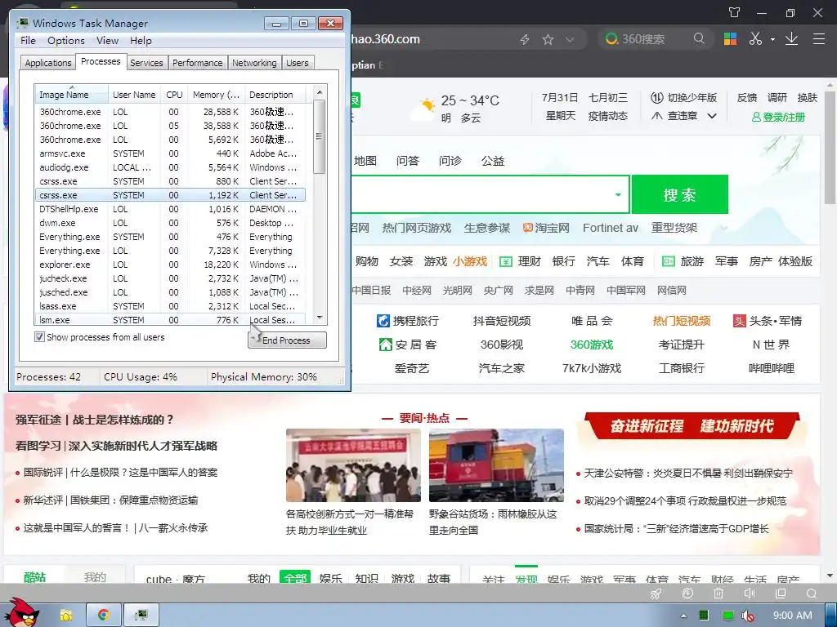
Task: Click the file explorer taskbar icon
Action: pos(66,616)
